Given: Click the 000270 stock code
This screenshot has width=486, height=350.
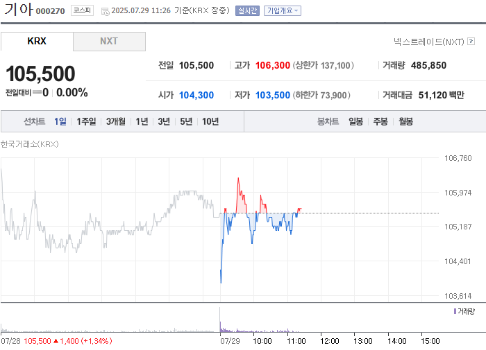Looking at the screenshot, I should pos(50,11).
